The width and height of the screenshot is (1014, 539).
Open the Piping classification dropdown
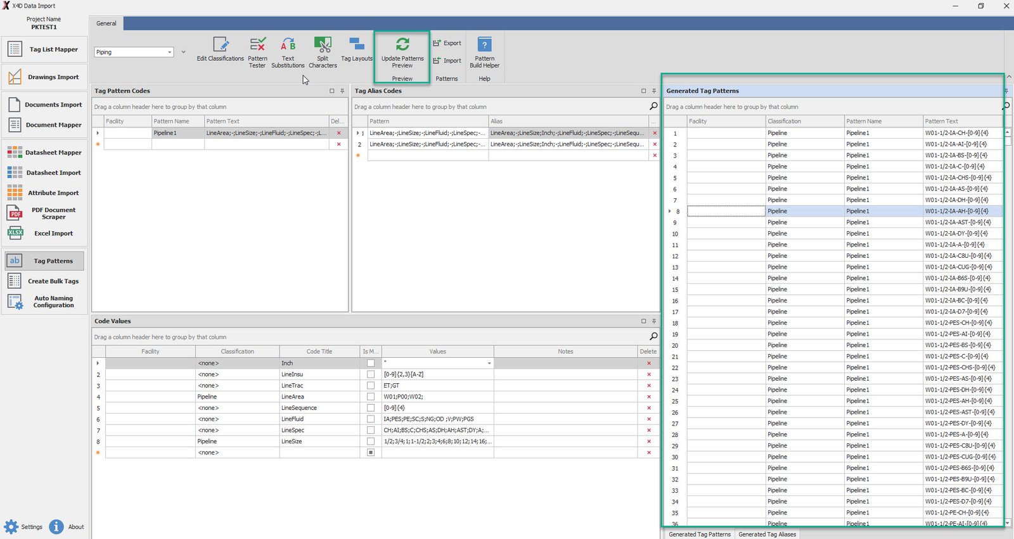coord(170,53)
